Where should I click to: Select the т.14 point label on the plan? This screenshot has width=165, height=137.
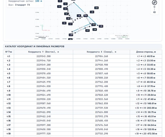(x=71, y=35)
